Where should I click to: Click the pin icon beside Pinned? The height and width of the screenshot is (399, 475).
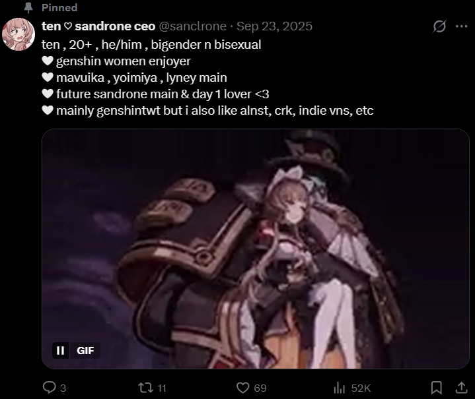tap(28, 7)
